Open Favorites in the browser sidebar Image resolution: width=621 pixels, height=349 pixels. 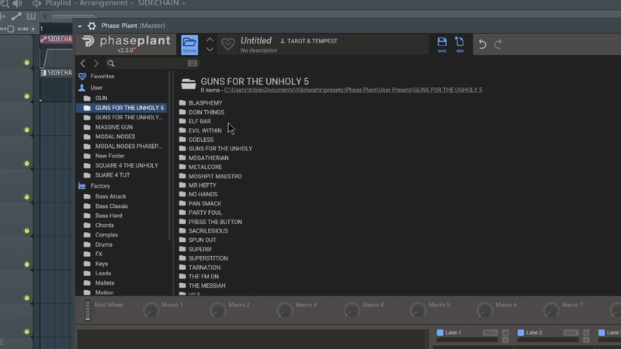(x=102, y=76)
